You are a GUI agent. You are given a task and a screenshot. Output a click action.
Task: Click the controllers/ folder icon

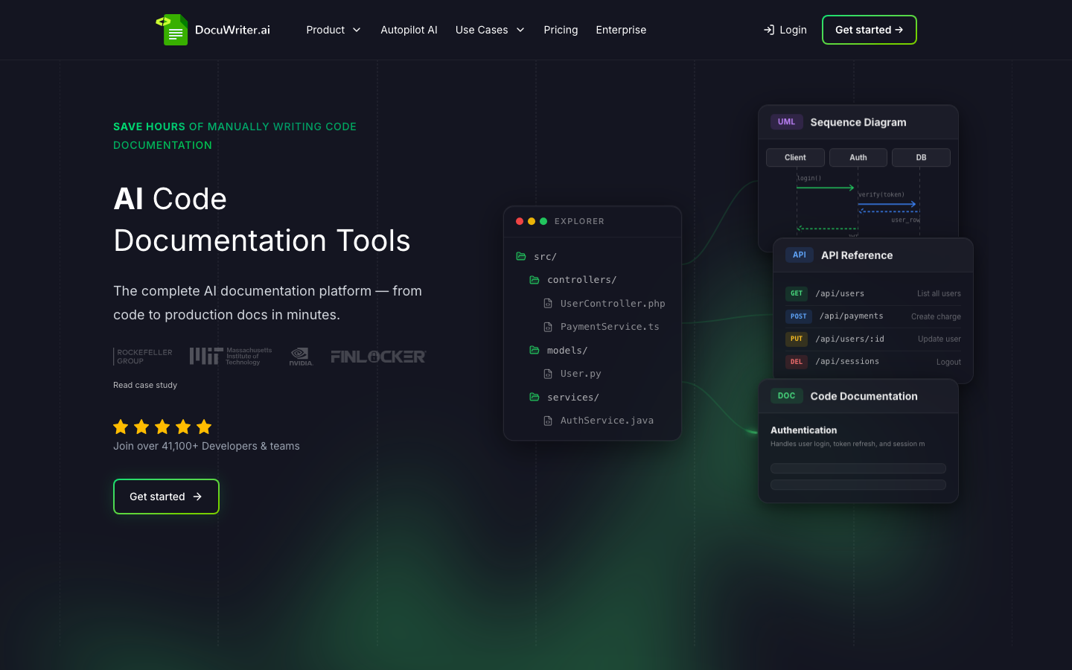[535, 280]
